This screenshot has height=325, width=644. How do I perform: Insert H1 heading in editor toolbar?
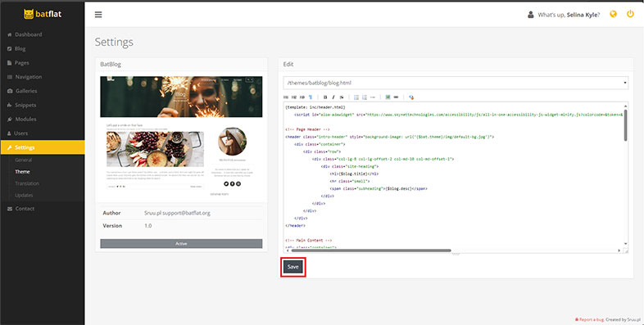coord(286,97)
